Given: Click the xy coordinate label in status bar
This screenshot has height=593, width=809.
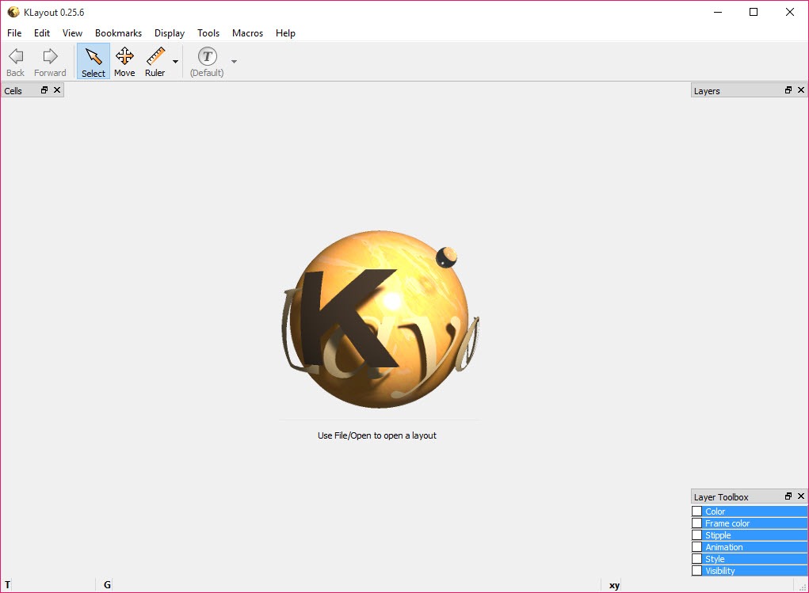Looking at the screenshot, I should 614,585.
